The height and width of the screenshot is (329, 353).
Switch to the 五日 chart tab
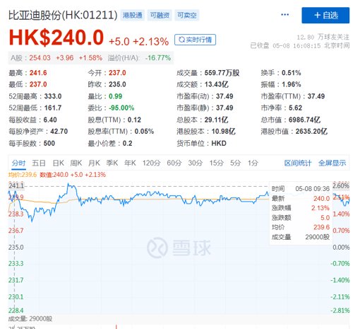pyautogui.click(x=39, y=163)
